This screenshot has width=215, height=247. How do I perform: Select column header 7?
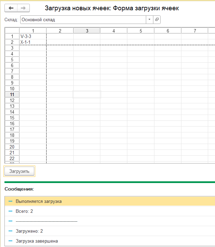point(195,31)
